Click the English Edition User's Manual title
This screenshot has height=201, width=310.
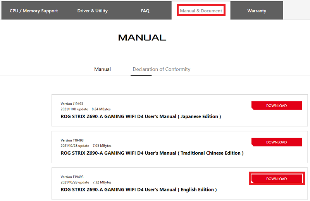(139, 190)
